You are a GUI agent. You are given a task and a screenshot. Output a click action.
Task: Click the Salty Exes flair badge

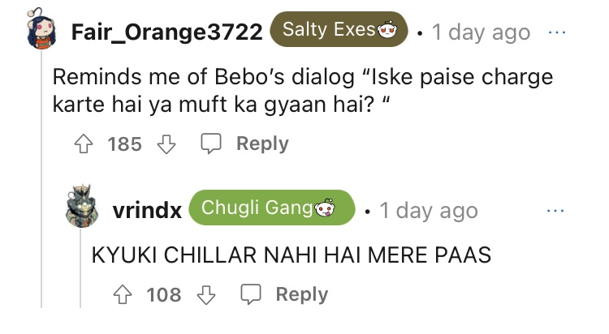click(339, 31)
